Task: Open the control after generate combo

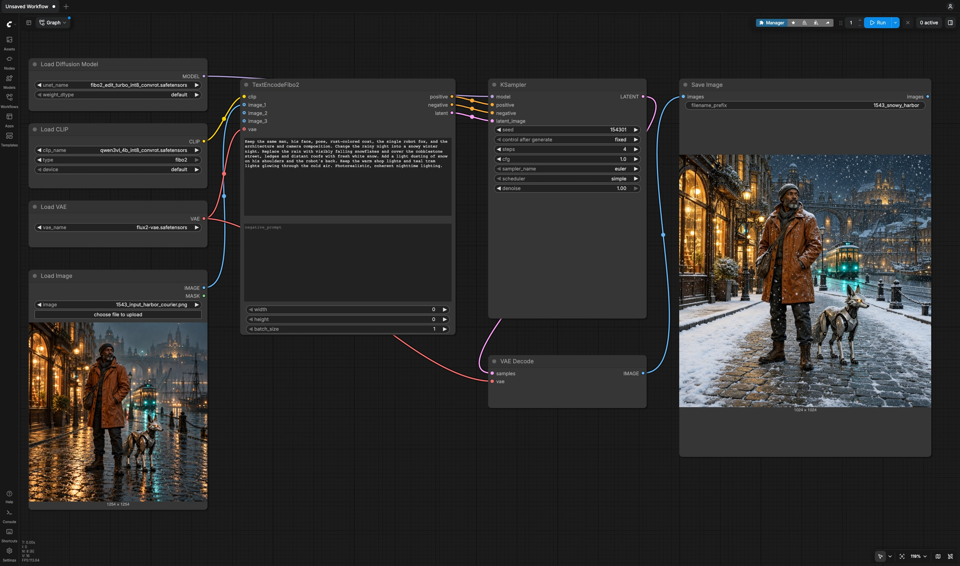Action: pos(567,140)
